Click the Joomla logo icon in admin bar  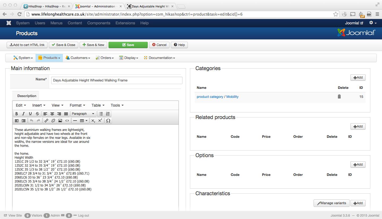9,23
